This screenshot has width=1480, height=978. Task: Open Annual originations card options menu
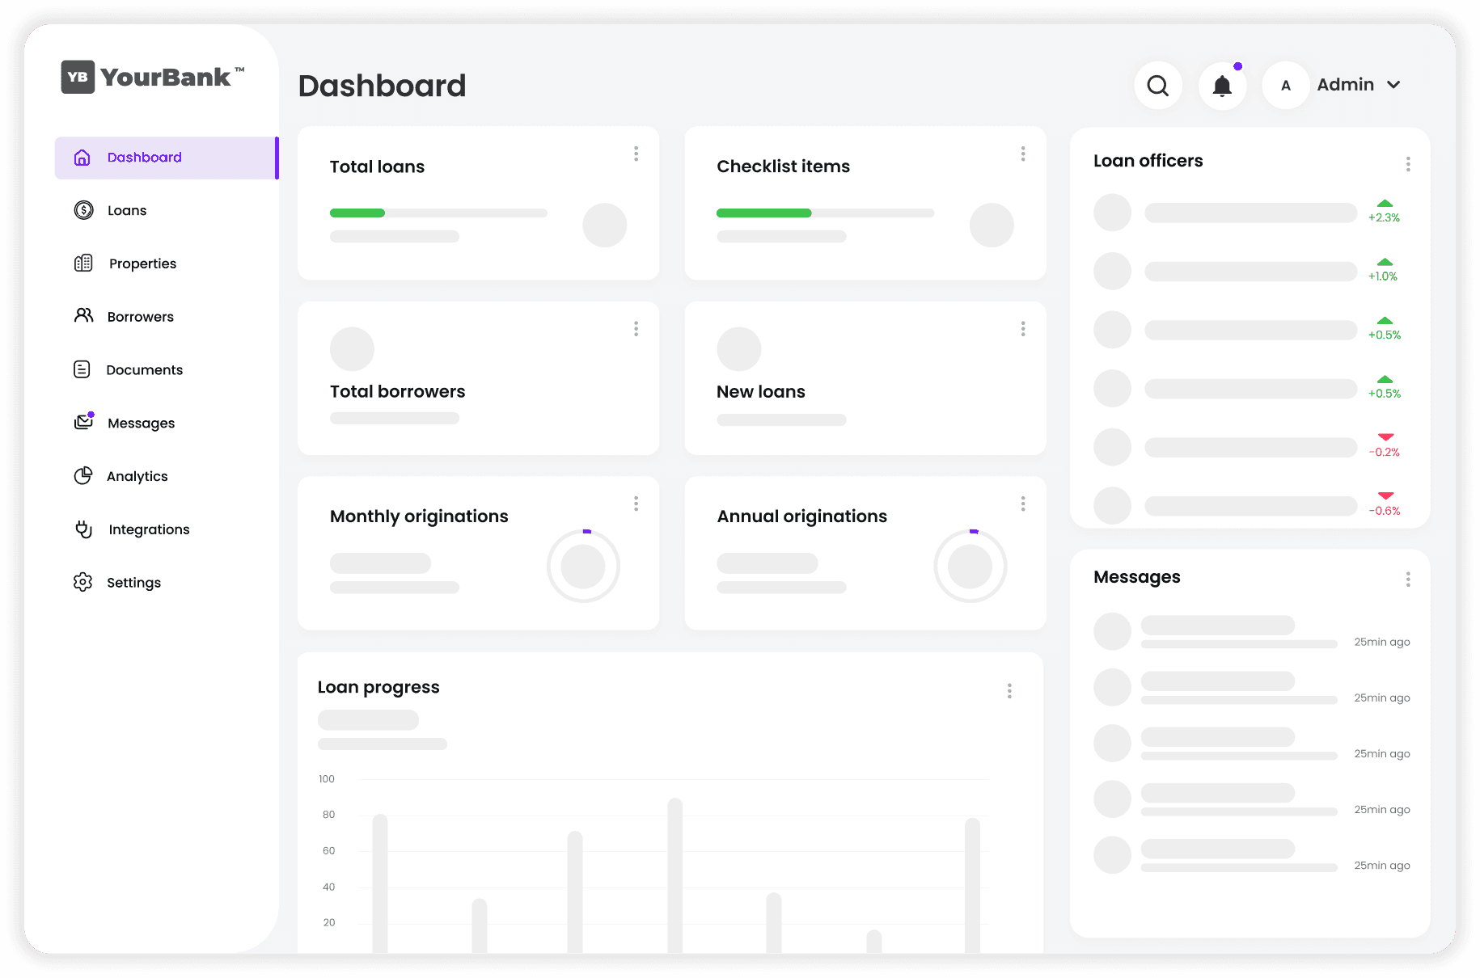pyautogui.click(x=1023, y=504)
